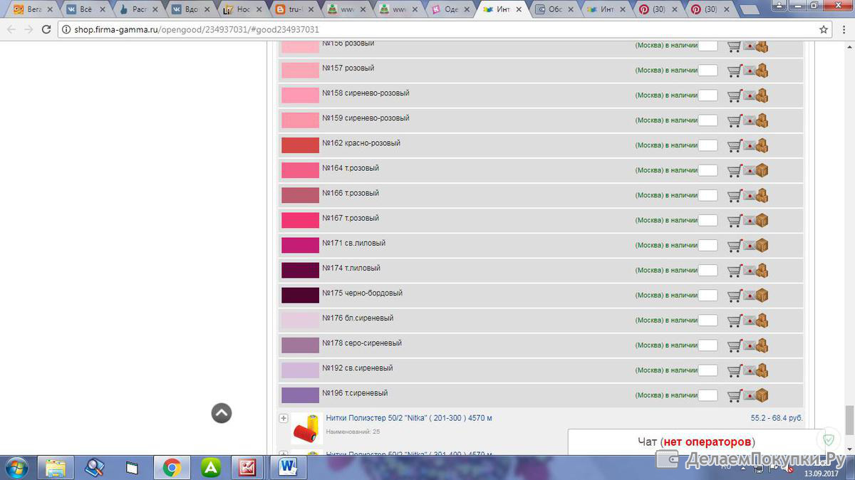Open Google Chrome from the taskbar
The width and height of the screenshot is (855, 480).
pos(171,467)
